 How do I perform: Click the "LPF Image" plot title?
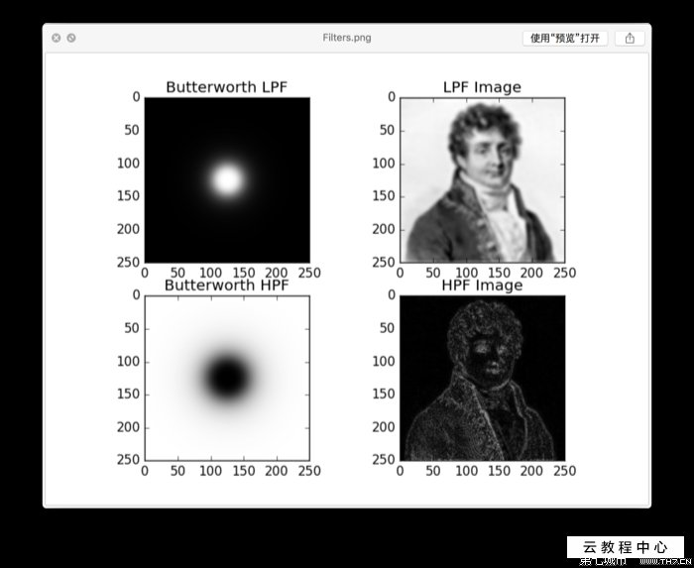(482, 87)
